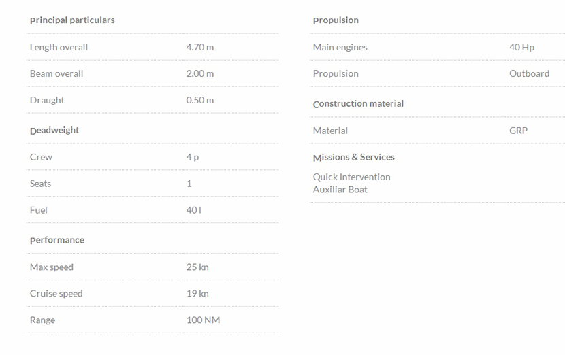565x355 pixels.
Task: Click the 100 NM range value
Action: tap(203, 320)
